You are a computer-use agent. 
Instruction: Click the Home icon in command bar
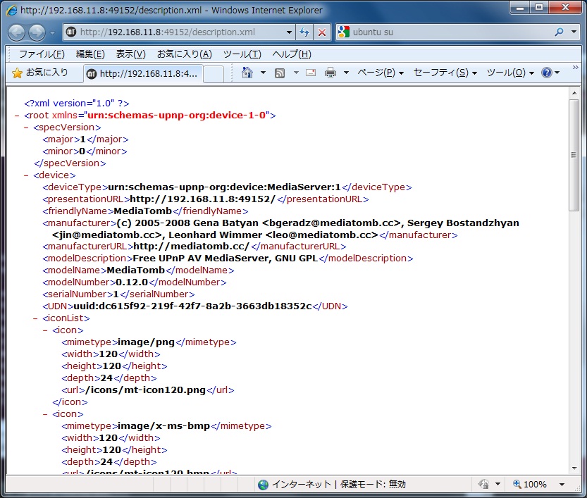click(247, 73)
